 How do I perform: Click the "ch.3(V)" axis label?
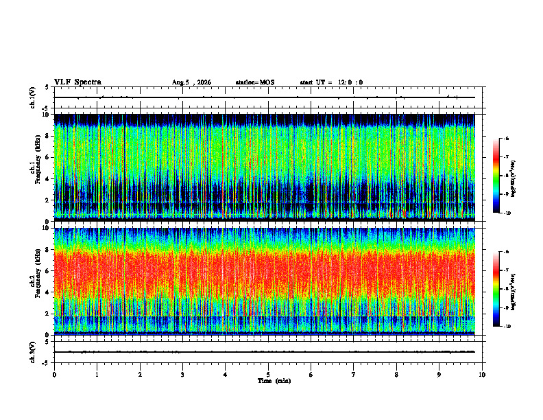(32, 352)
